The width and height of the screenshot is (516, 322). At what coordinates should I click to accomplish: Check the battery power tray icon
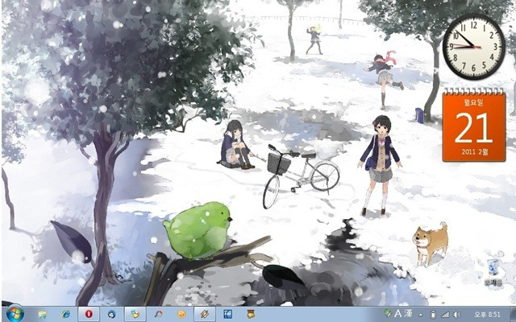click(x=433, y=315)
